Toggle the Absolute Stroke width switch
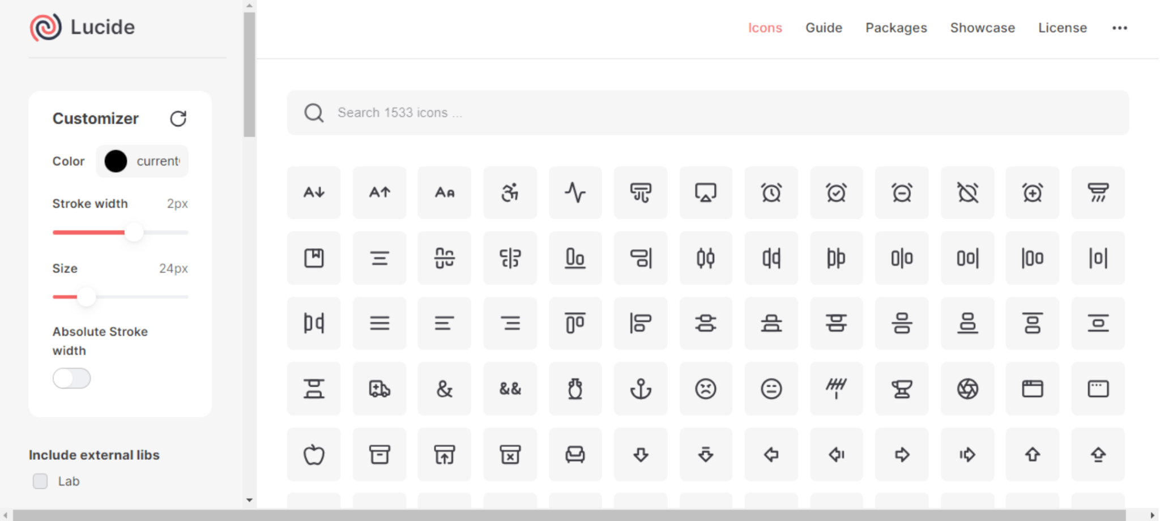The image size is (1160, 521). pyautogui.click(x=71, y=378)
